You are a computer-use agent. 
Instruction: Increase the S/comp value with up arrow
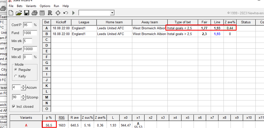(23, 96)
